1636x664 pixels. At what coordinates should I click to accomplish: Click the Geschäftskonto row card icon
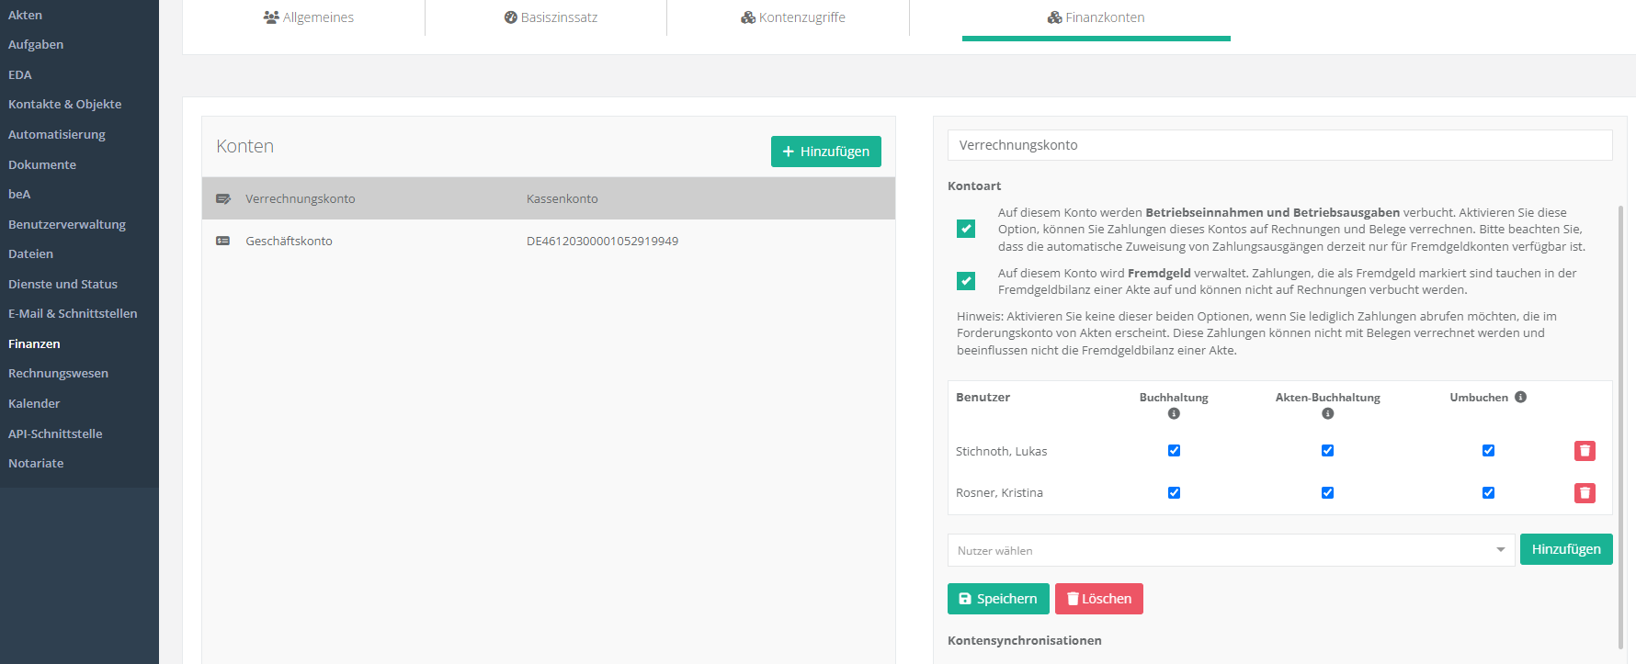(x=223, y=242)
